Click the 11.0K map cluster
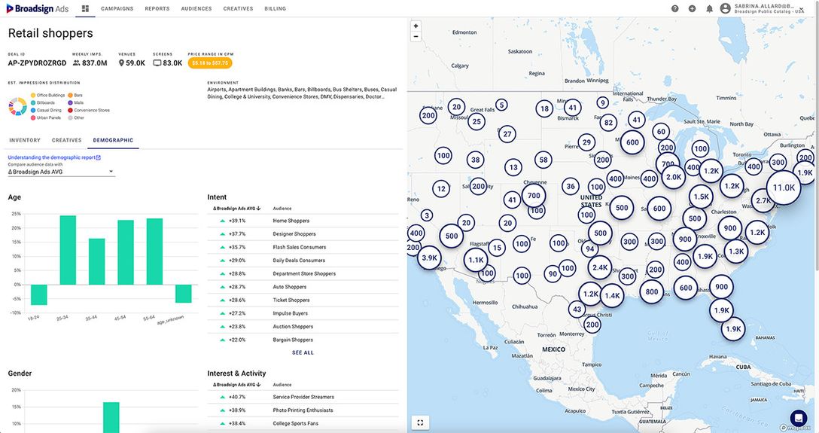Image resolution: width=819 pixels, height=433 pixels. pos(784,188)
